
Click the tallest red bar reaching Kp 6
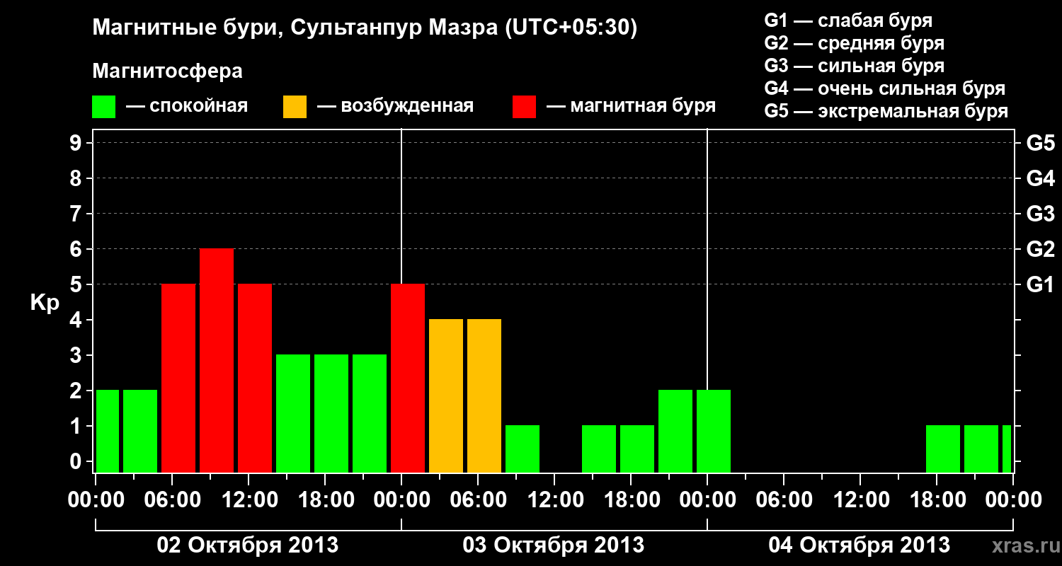[217, 361]
